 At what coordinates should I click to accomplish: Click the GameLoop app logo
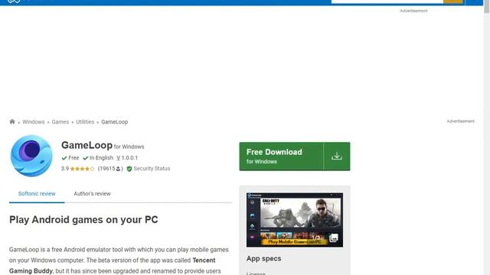tap(31, 156)
